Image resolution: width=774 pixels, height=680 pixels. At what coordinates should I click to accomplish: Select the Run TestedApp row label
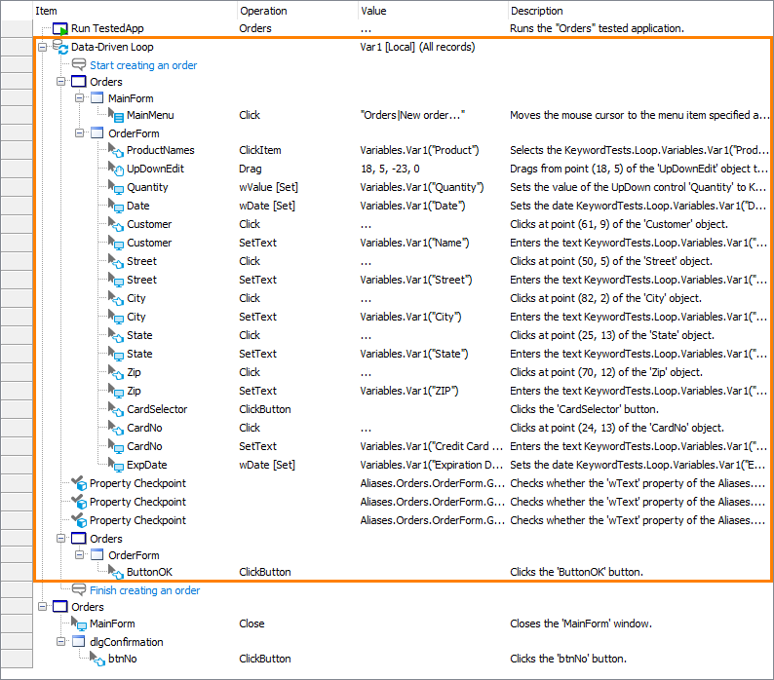107,28
